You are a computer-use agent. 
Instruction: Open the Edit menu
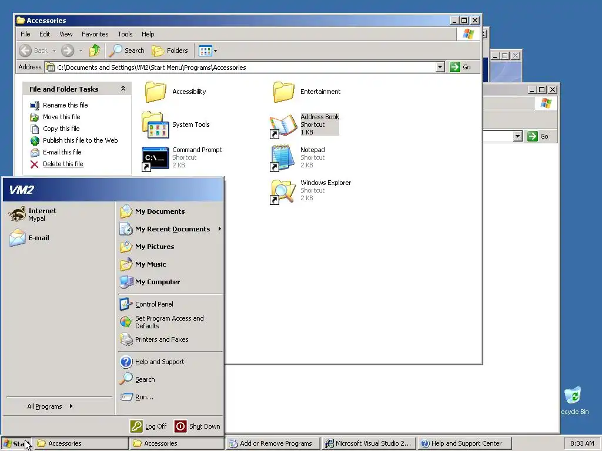pyautogui.click(x=45, y=34)
